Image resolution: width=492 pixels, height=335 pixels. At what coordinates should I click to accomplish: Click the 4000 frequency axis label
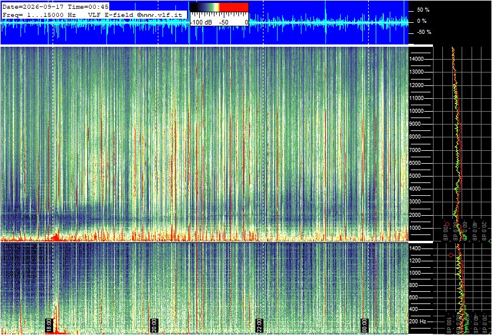415,189
